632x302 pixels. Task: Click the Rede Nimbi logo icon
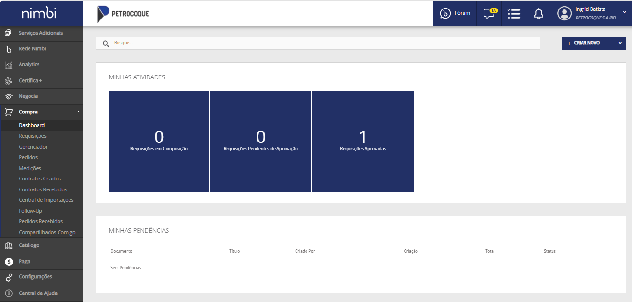8,49
